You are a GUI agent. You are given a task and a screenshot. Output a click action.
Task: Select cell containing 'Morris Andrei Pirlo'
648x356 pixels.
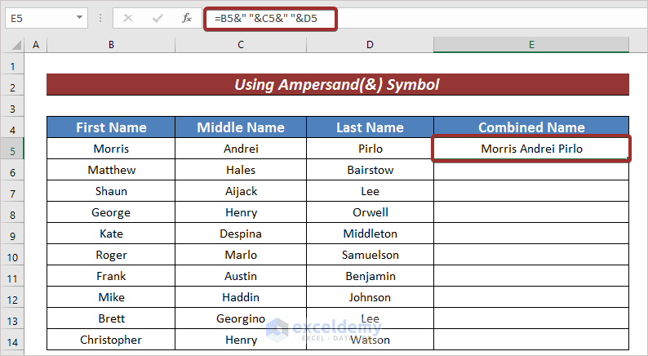pos(531,149)
